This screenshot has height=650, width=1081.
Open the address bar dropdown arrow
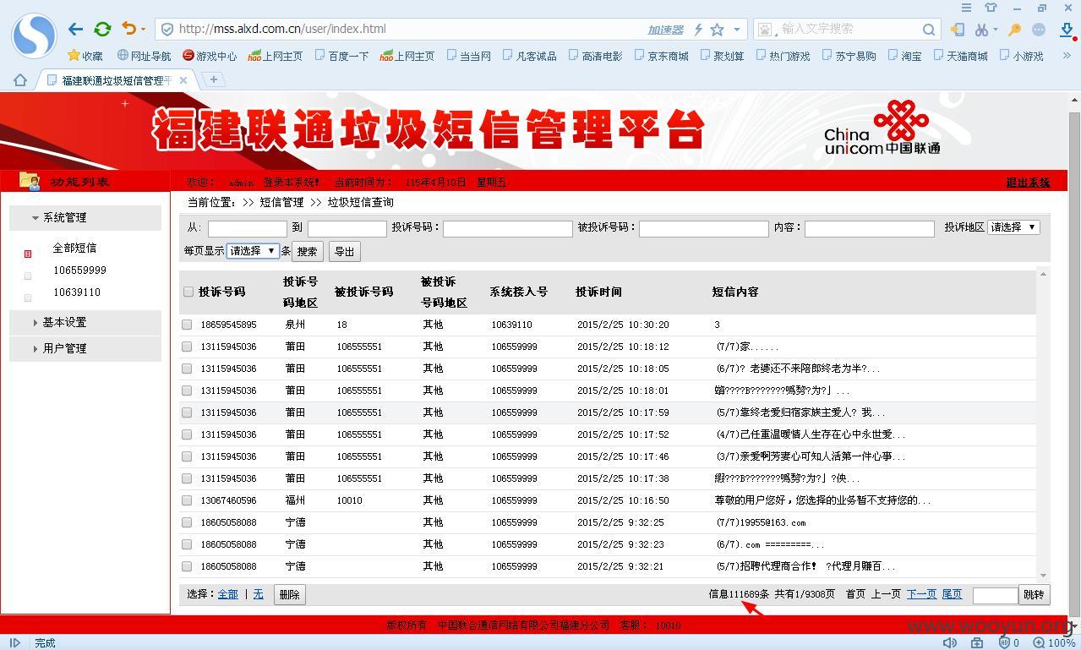click(737, 30)
